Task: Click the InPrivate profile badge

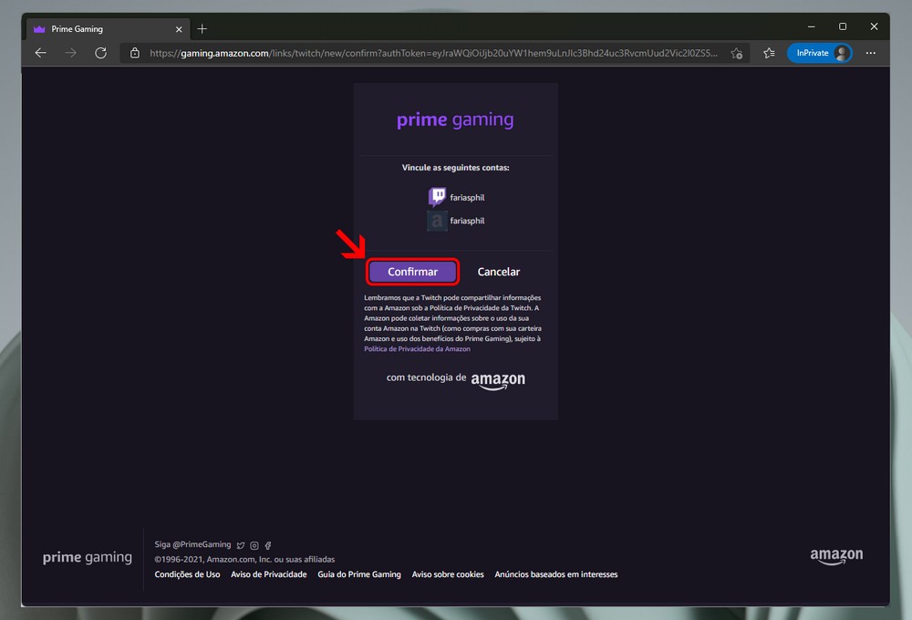Action: (820, 53)
